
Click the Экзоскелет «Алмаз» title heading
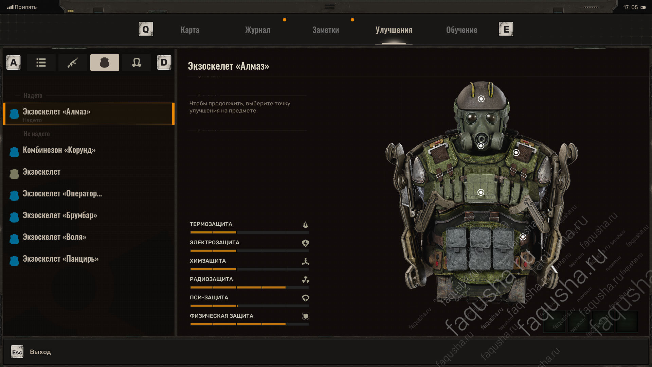pyautogui.click(x=229, y=66)
